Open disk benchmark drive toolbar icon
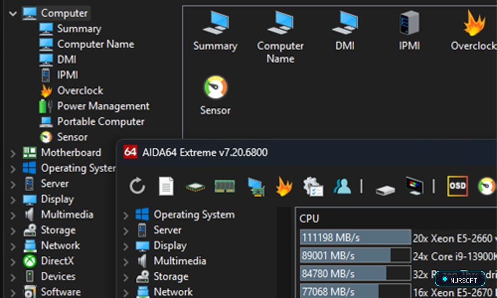The width and height of the screenshot is (497, 298). [385, 190]
